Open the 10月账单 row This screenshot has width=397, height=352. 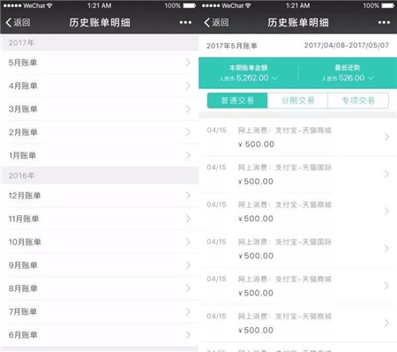100,242
